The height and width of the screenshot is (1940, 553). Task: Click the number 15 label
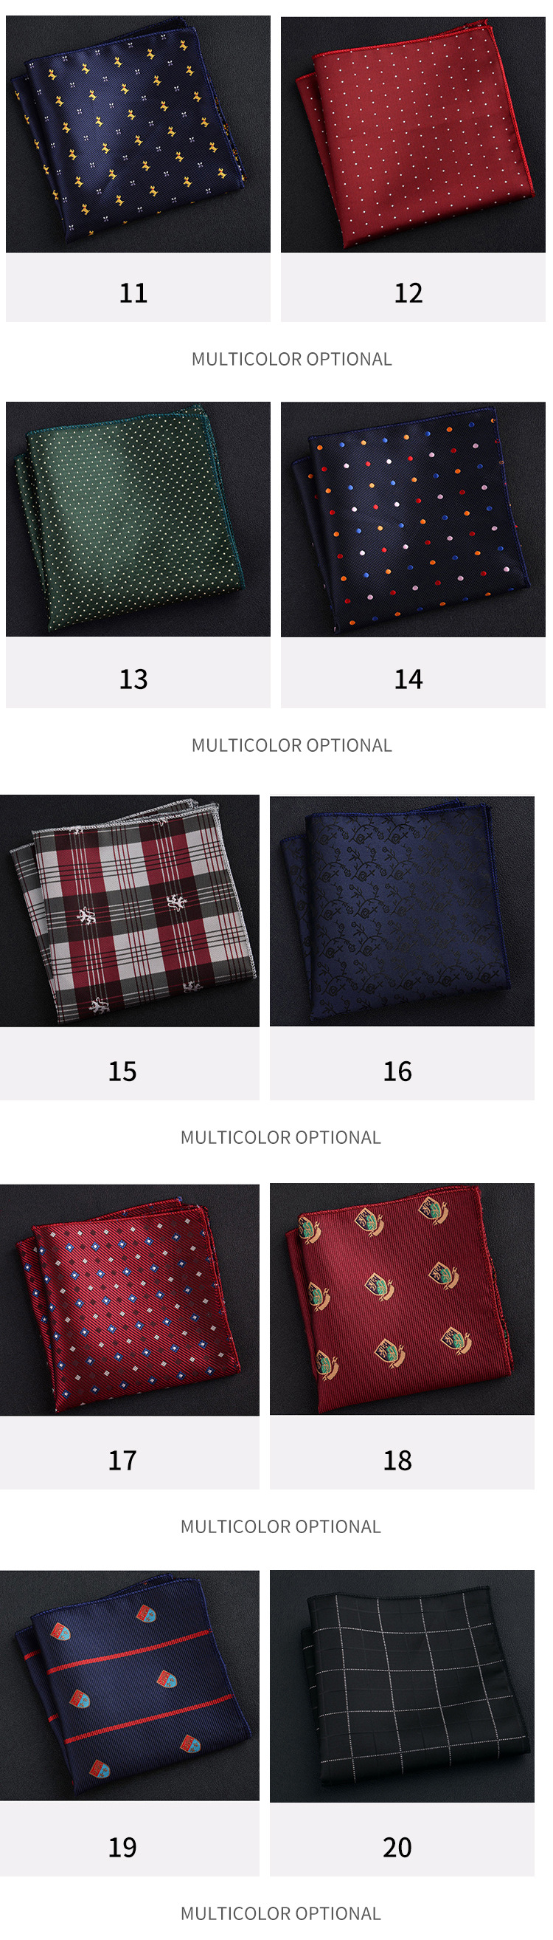click(x=122, y=1072)
